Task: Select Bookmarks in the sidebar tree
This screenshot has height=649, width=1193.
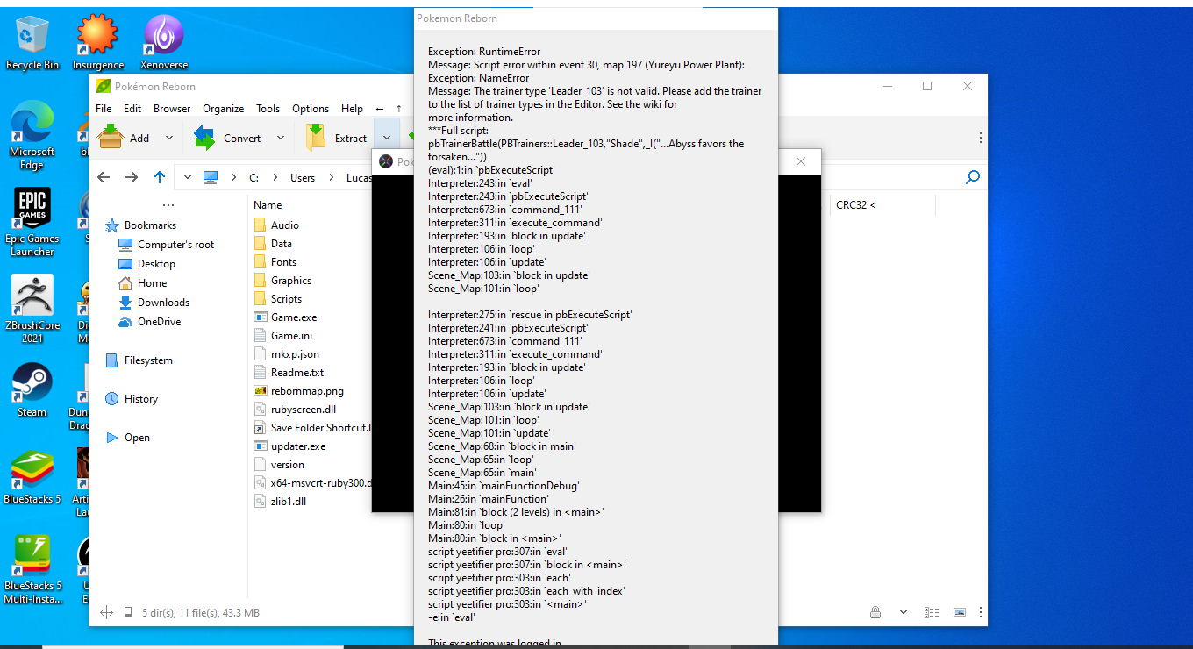Action: (x=150, y=225)
